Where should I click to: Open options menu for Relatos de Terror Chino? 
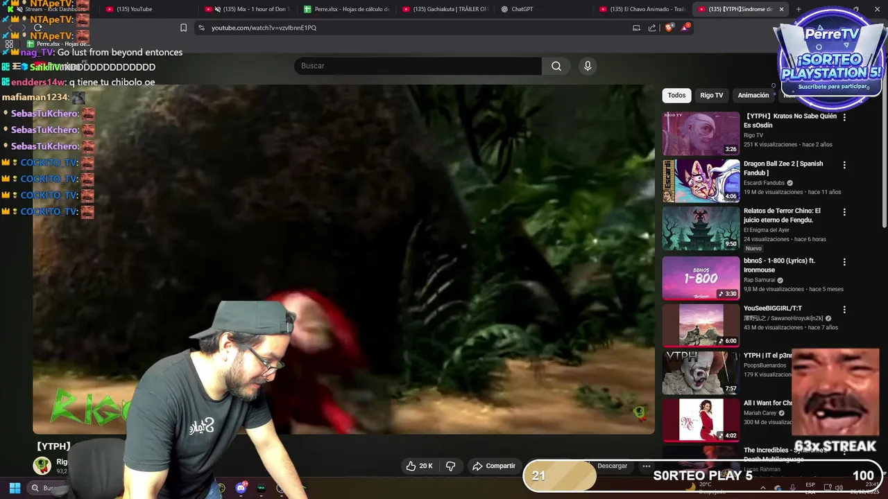(x=844, y=212)
